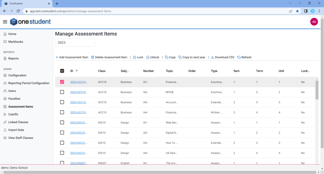Click the Delete Assessment Item trash icon
This screenshot has height=174, width=324.
(x=93, y=57)
